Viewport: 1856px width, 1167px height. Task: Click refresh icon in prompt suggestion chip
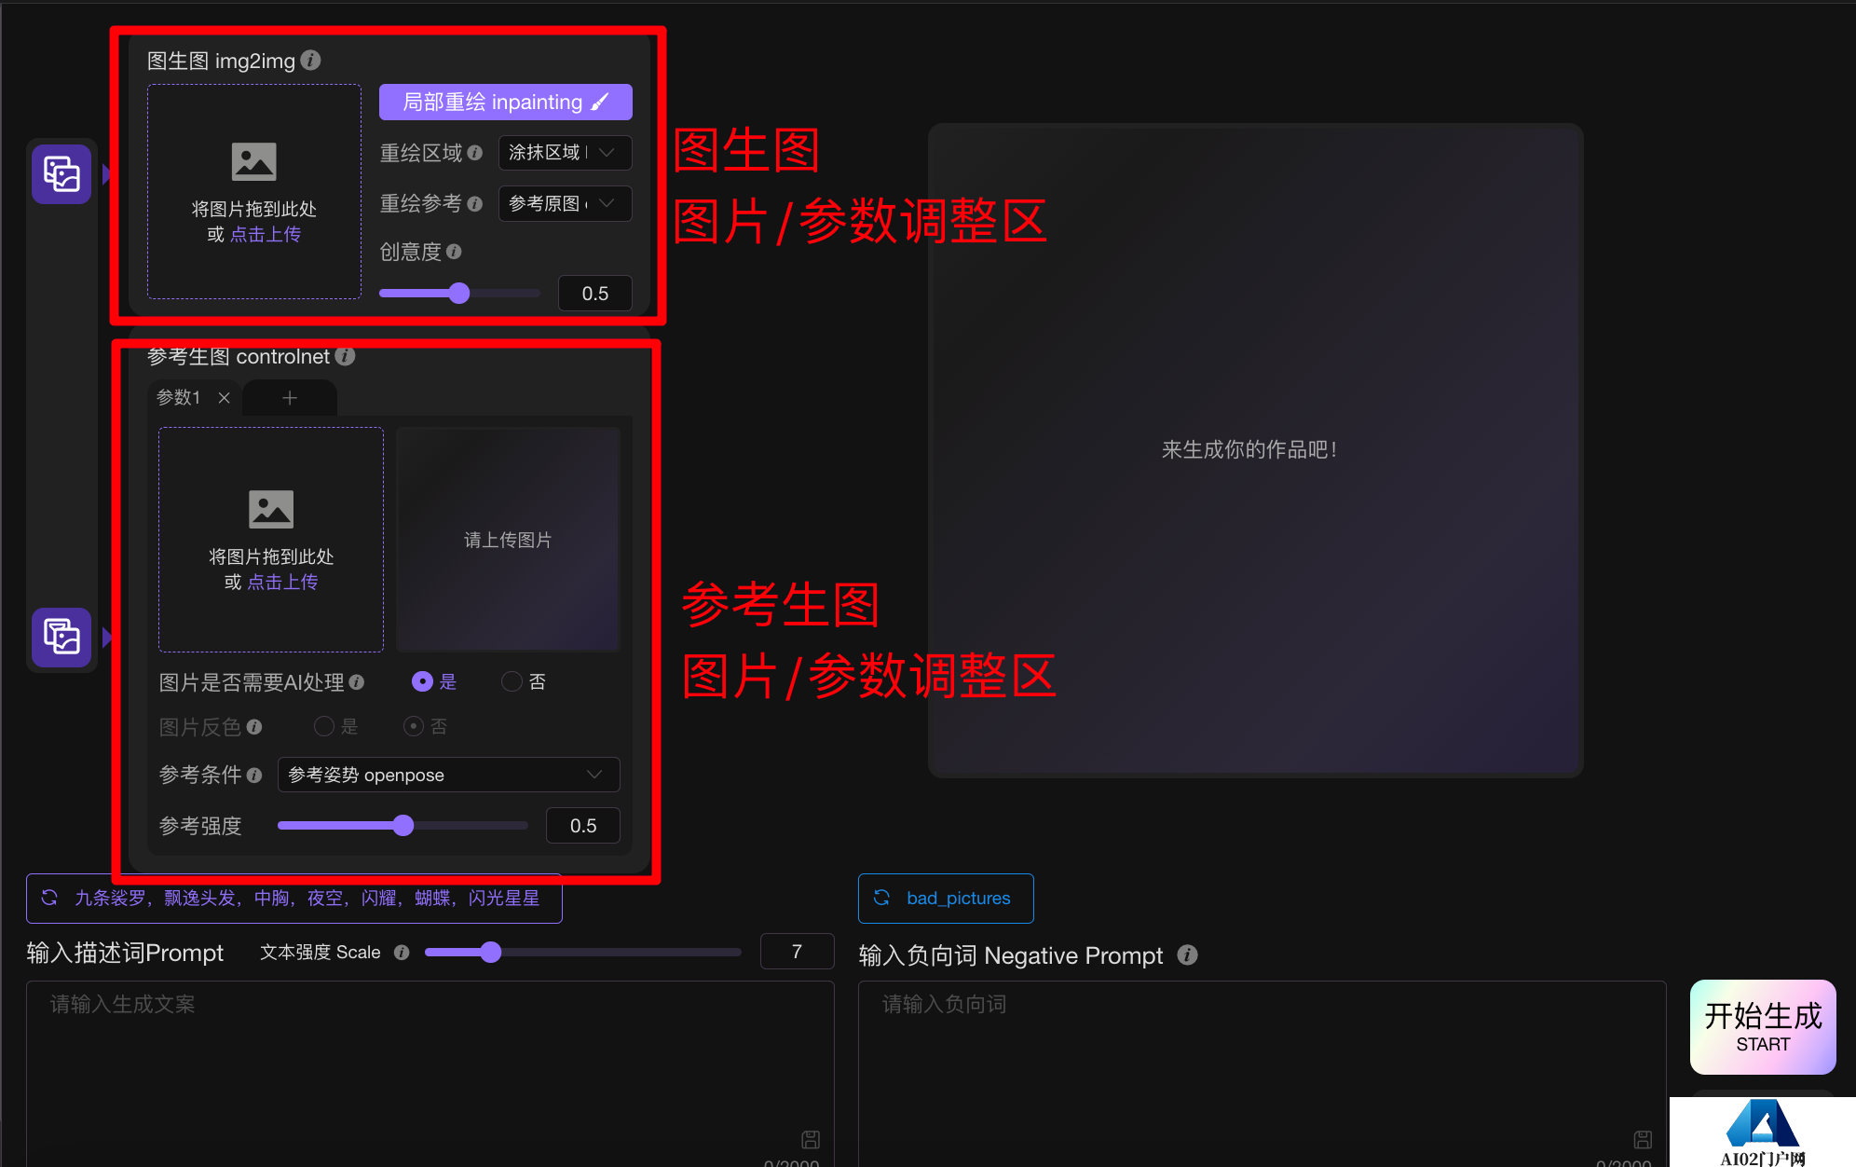[49, 898]
